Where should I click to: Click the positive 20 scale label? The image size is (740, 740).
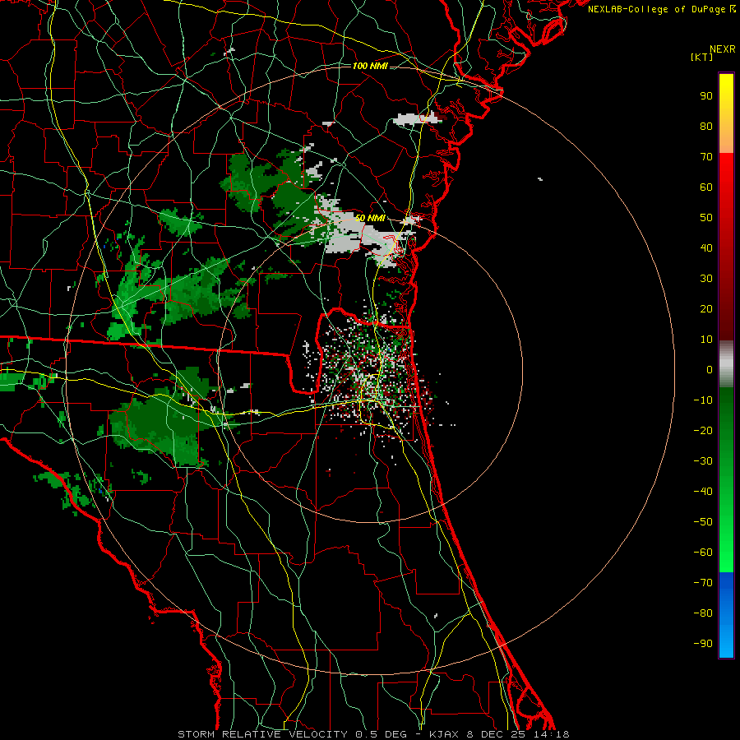click(x=706, y=308)
